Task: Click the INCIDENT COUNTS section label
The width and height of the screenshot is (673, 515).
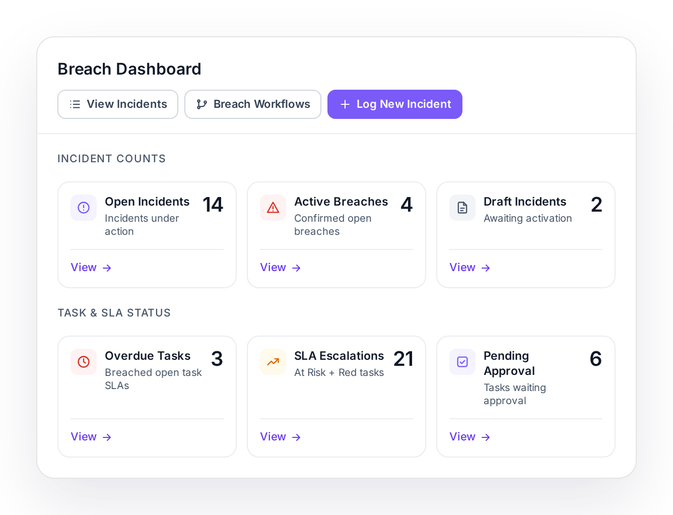Action: pyautogui.click(x=112, y=159)
